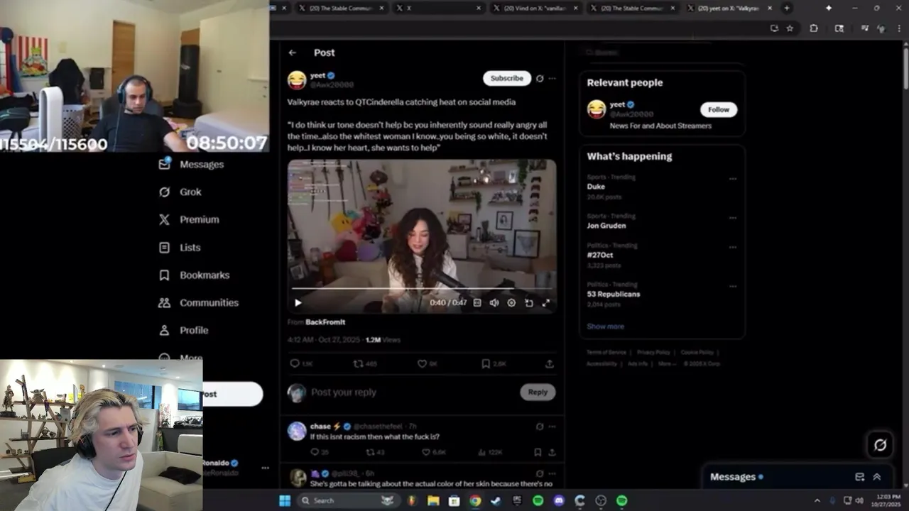Open Windows Start menu
909x511 pixels.
point(285,501)
